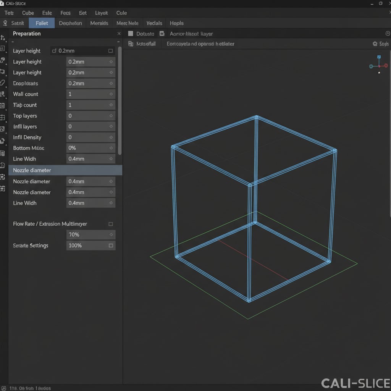391x391 pixels.
Task: Enable the Flow Rate / Extrusion Multiplier checkbox
Action: (110, 224)
